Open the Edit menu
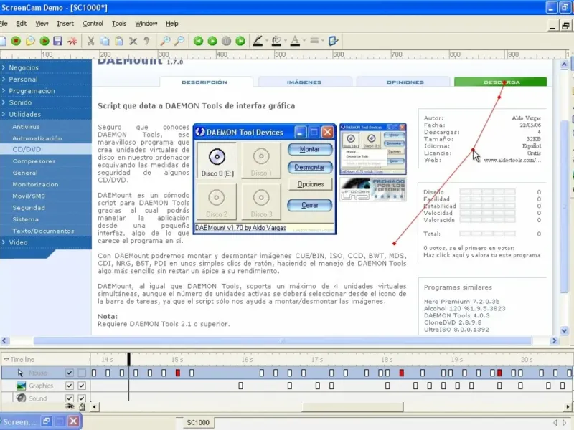The width and height of the screenshot is (574, 430). click(x=22, y=24)
